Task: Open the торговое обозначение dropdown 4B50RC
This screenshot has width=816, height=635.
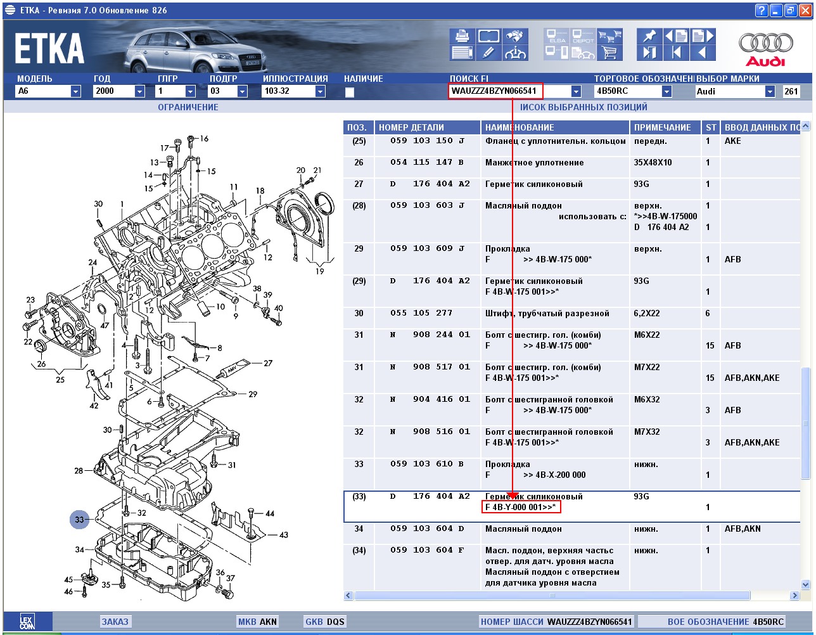Action: (x=634, y=91)
